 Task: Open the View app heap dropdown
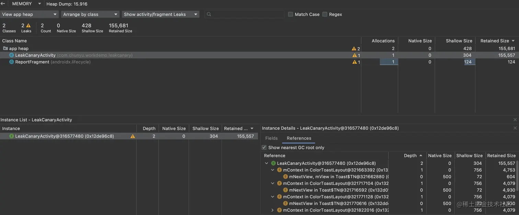(30, 14)
